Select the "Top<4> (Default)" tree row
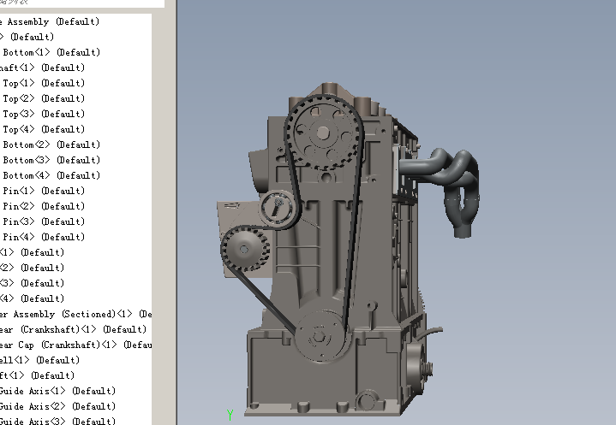This screenshot has width=616, height=425. tap(43, 129)
